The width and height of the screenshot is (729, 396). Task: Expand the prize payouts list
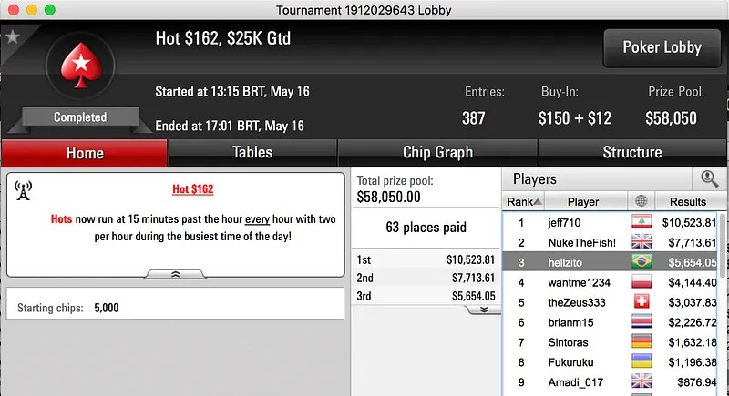483,309
